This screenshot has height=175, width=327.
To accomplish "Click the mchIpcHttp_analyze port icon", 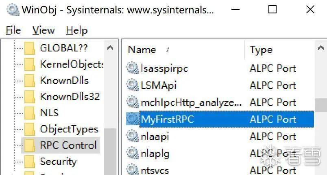I will point(133,102).
